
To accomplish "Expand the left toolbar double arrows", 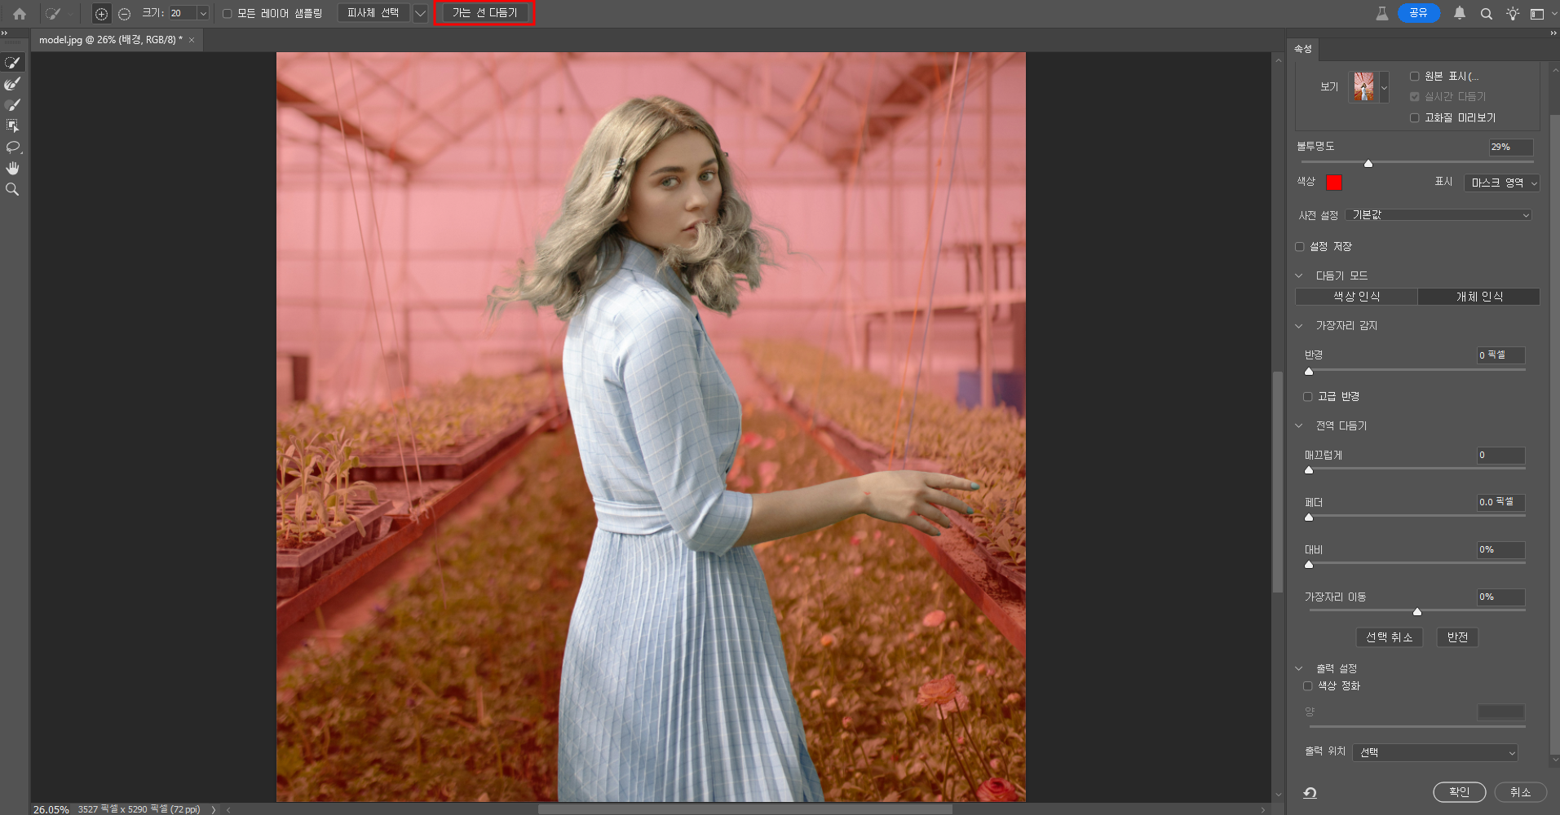I will 4,33.
